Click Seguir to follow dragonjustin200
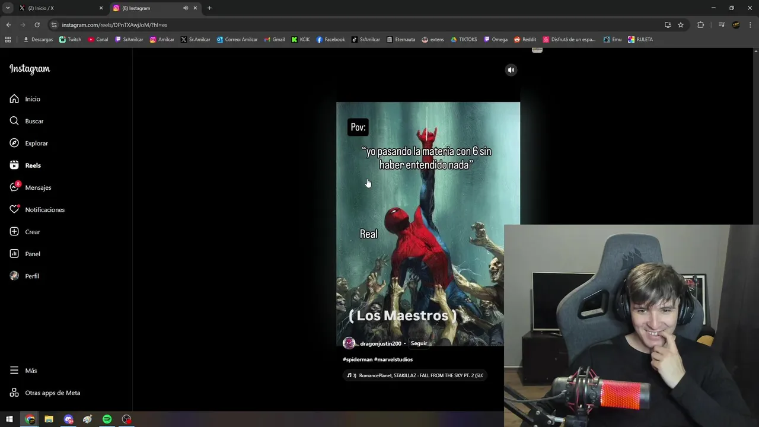This screenshot has width=759, height=427. (x=419, y=343)
